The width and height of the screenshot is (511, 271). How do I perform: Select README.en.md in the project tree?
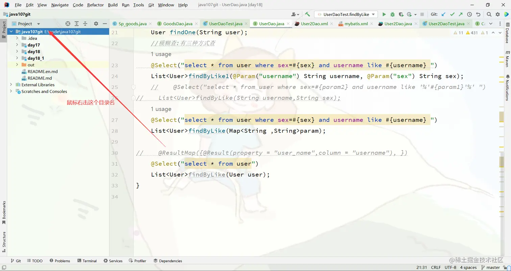coord(39,71)
